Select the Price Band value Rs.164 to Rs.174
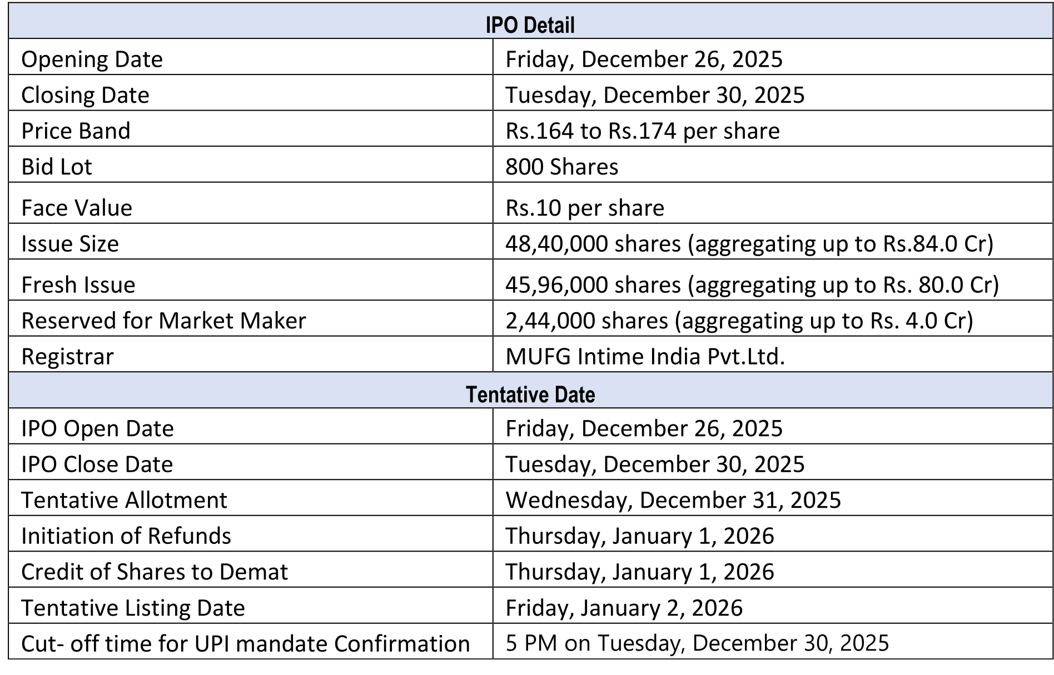 coord(642,131)
